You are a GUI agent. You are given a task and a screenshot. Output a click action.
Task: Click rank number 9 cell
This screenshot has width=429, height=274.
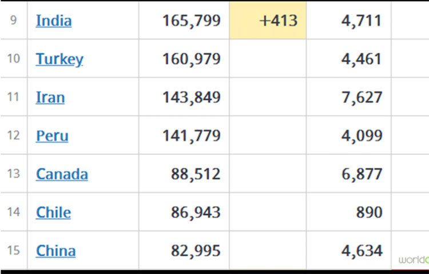pyautogui.click(x=13, y=21)
